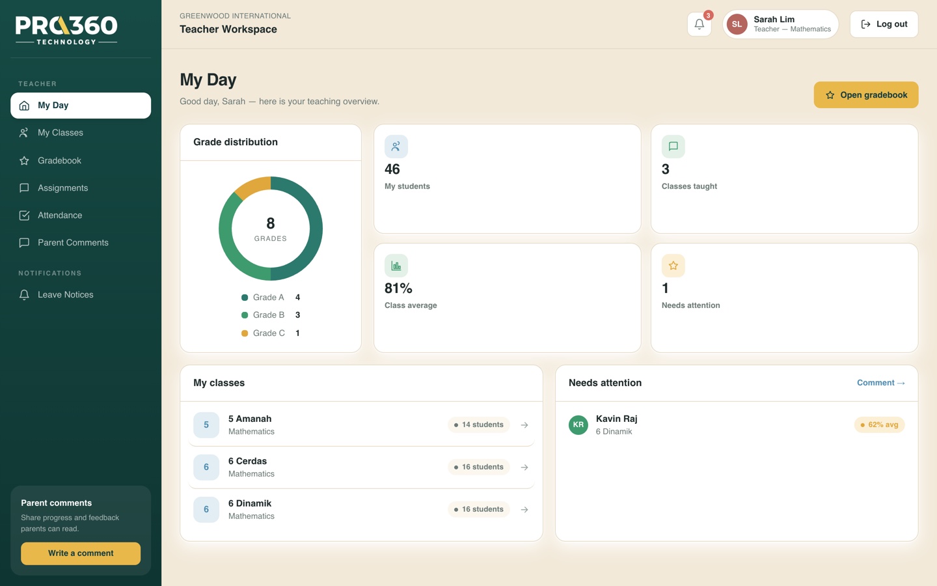The image size is (937, 586).
Task: Click the grade 6 badge for 6 Dinamik
Action: coord(206,510)
